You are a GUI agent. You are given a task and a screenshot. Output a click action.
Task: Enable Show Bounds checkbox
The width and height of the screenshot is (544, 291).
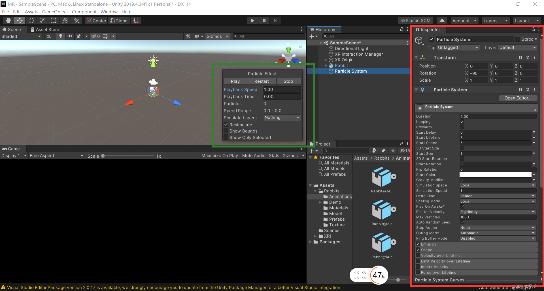pyautogui.click(x=226, y=131)
